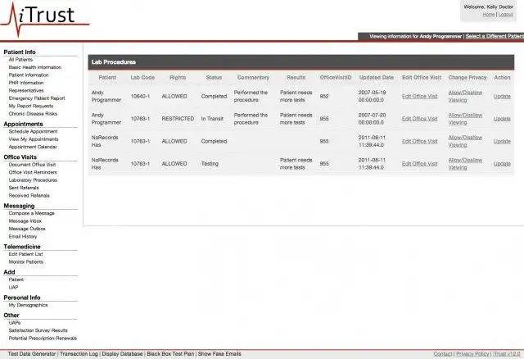The height and width of the screenshot is (359, 524).
Task: Click the Lab Procedures table title
Action: click(114, 62)
